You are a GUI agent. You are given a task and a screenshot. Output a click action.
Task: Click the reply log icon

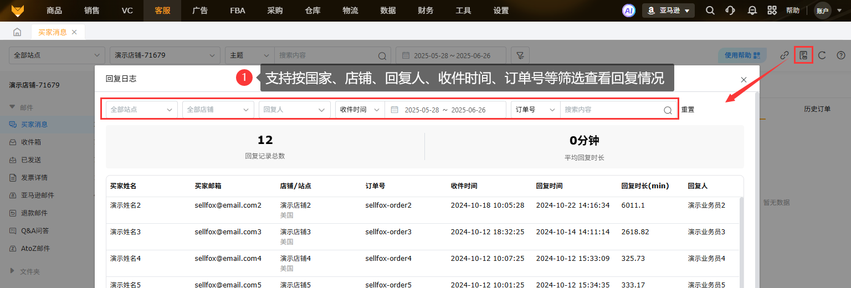pos(803,55)
